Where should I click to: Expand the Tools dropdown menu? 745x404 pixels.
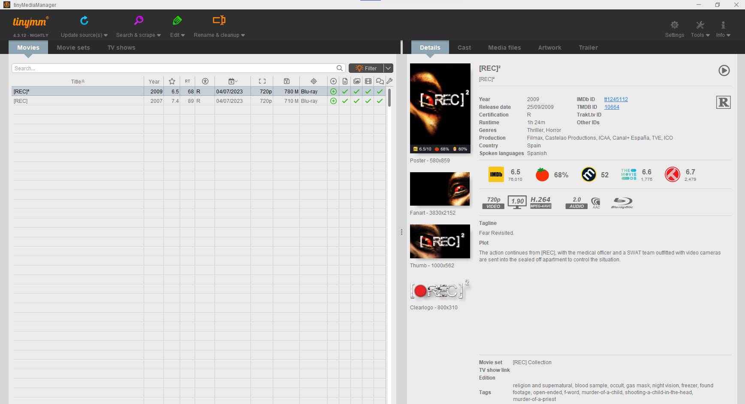click(700, 35)
